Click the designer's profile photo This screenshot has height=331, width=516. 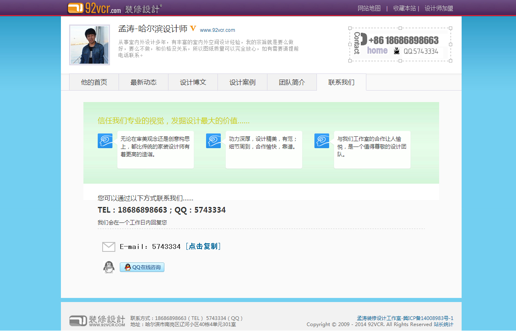click(90, 45)
